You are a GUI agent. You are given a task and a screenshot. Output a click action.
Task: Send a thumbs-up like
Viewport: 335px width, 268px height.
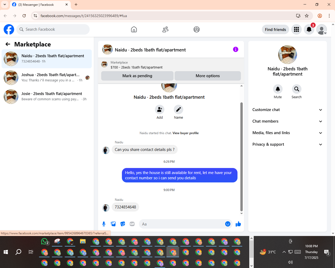coord(238,224)
